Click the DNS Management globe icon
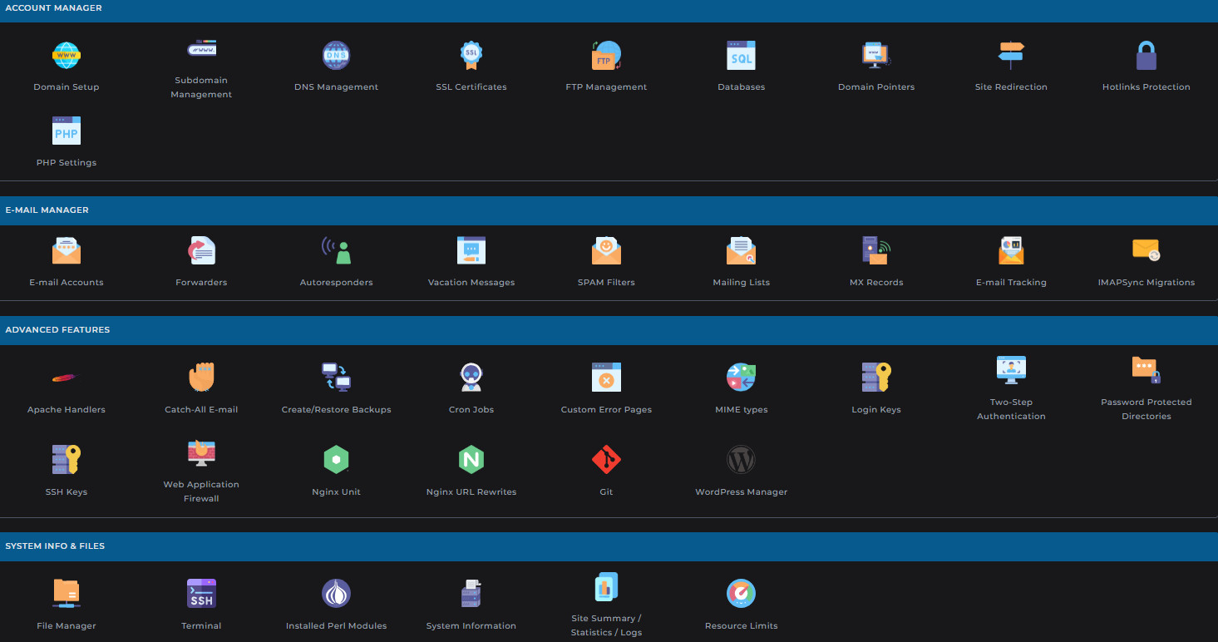Image resolution: width=1218 pixels, height=642 pixels. (x=336, y=56)
